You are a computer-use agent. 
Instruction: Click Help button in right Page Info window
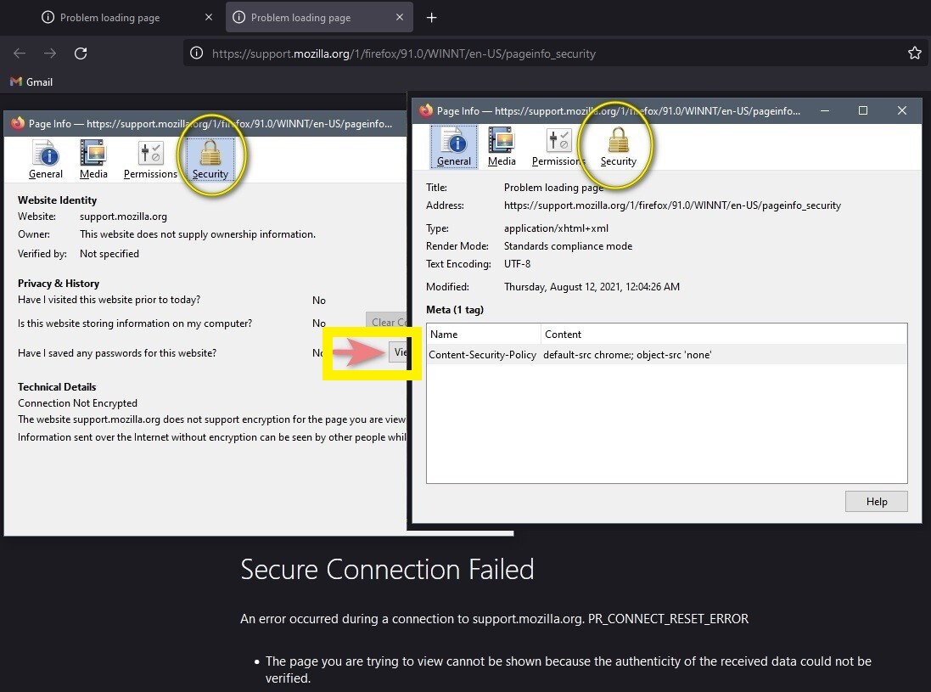(877, 501)
